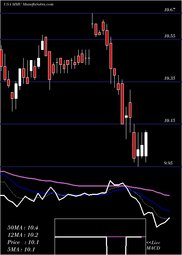Screen dimensions: 182x255
Task: Click the 10.35 price level label
Action: [170, 78]
